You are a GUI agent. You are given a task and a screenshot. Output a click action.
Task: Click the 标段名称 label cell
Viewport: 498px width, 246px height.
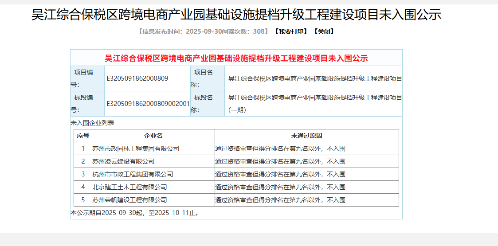[207, 103]
